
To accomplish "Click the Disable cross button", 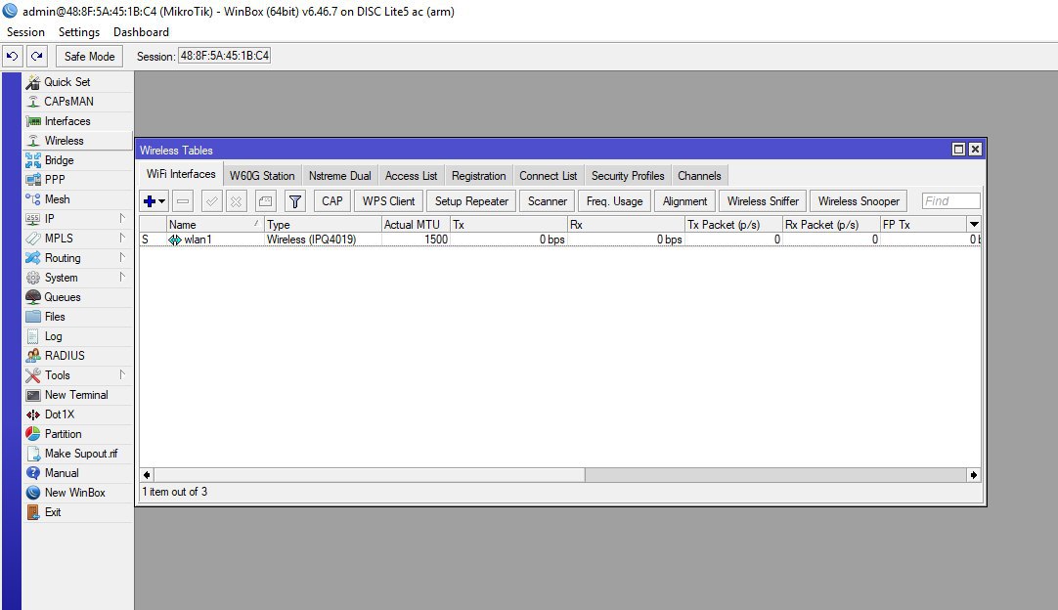I will [237, 201].
